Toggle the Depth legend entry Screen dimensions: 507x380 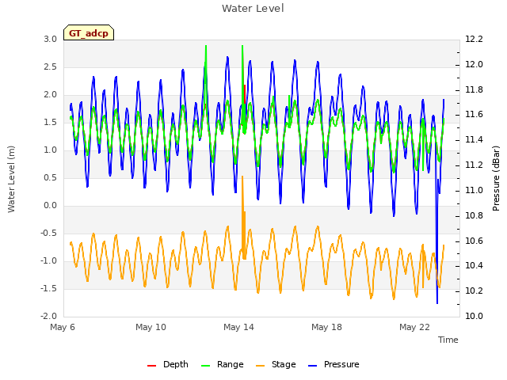(x=167, y=364)
